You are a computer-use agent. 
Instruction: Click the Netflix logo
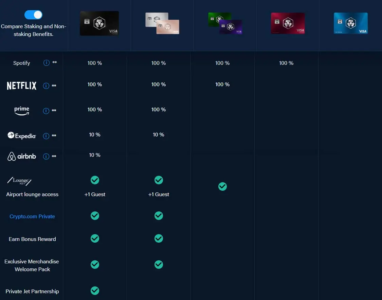[22, 86]
